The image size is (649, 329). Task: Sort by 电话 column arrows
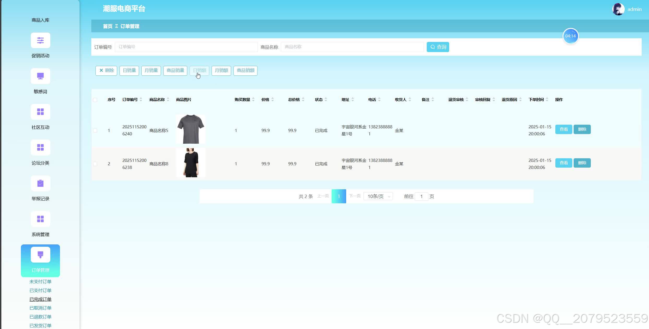pos(379,99)
